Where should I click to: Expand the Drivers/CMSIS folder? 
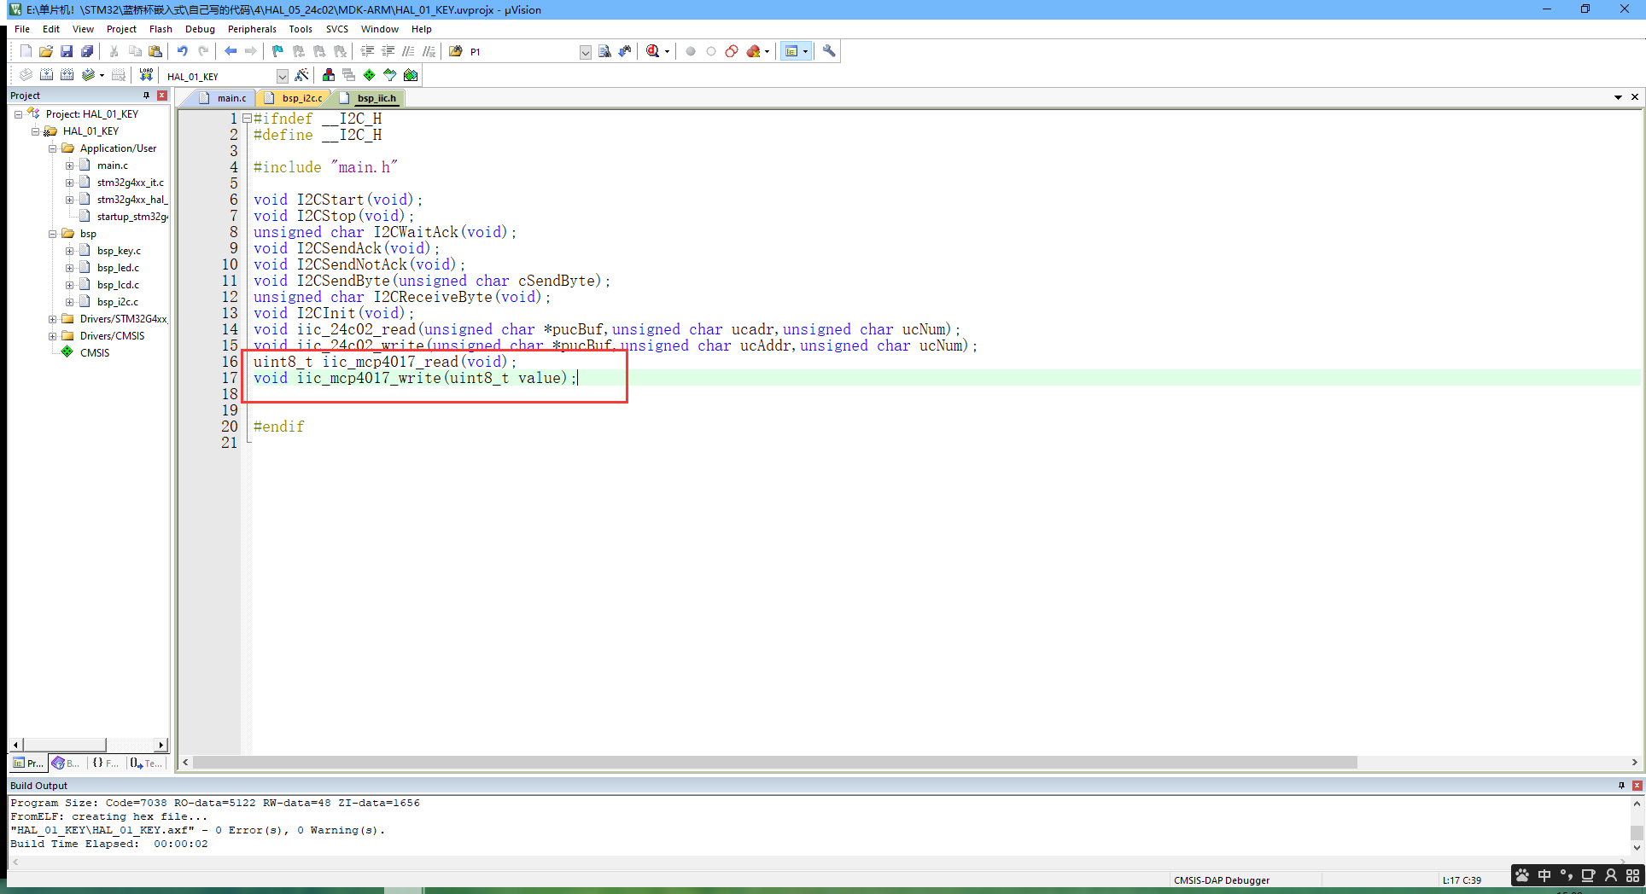(52, 336)
